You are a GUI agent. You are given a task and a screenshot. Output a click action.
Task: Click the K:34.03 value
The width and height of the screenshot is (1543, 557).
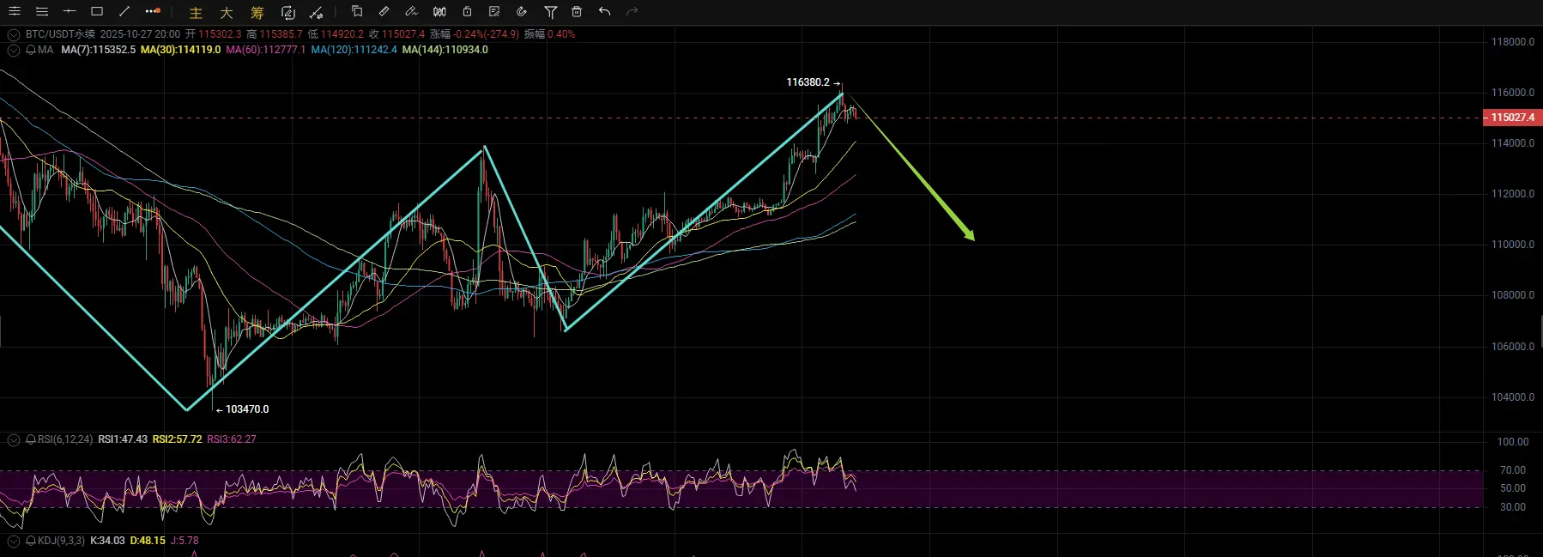pyautogui.click(x=107, y=541)
